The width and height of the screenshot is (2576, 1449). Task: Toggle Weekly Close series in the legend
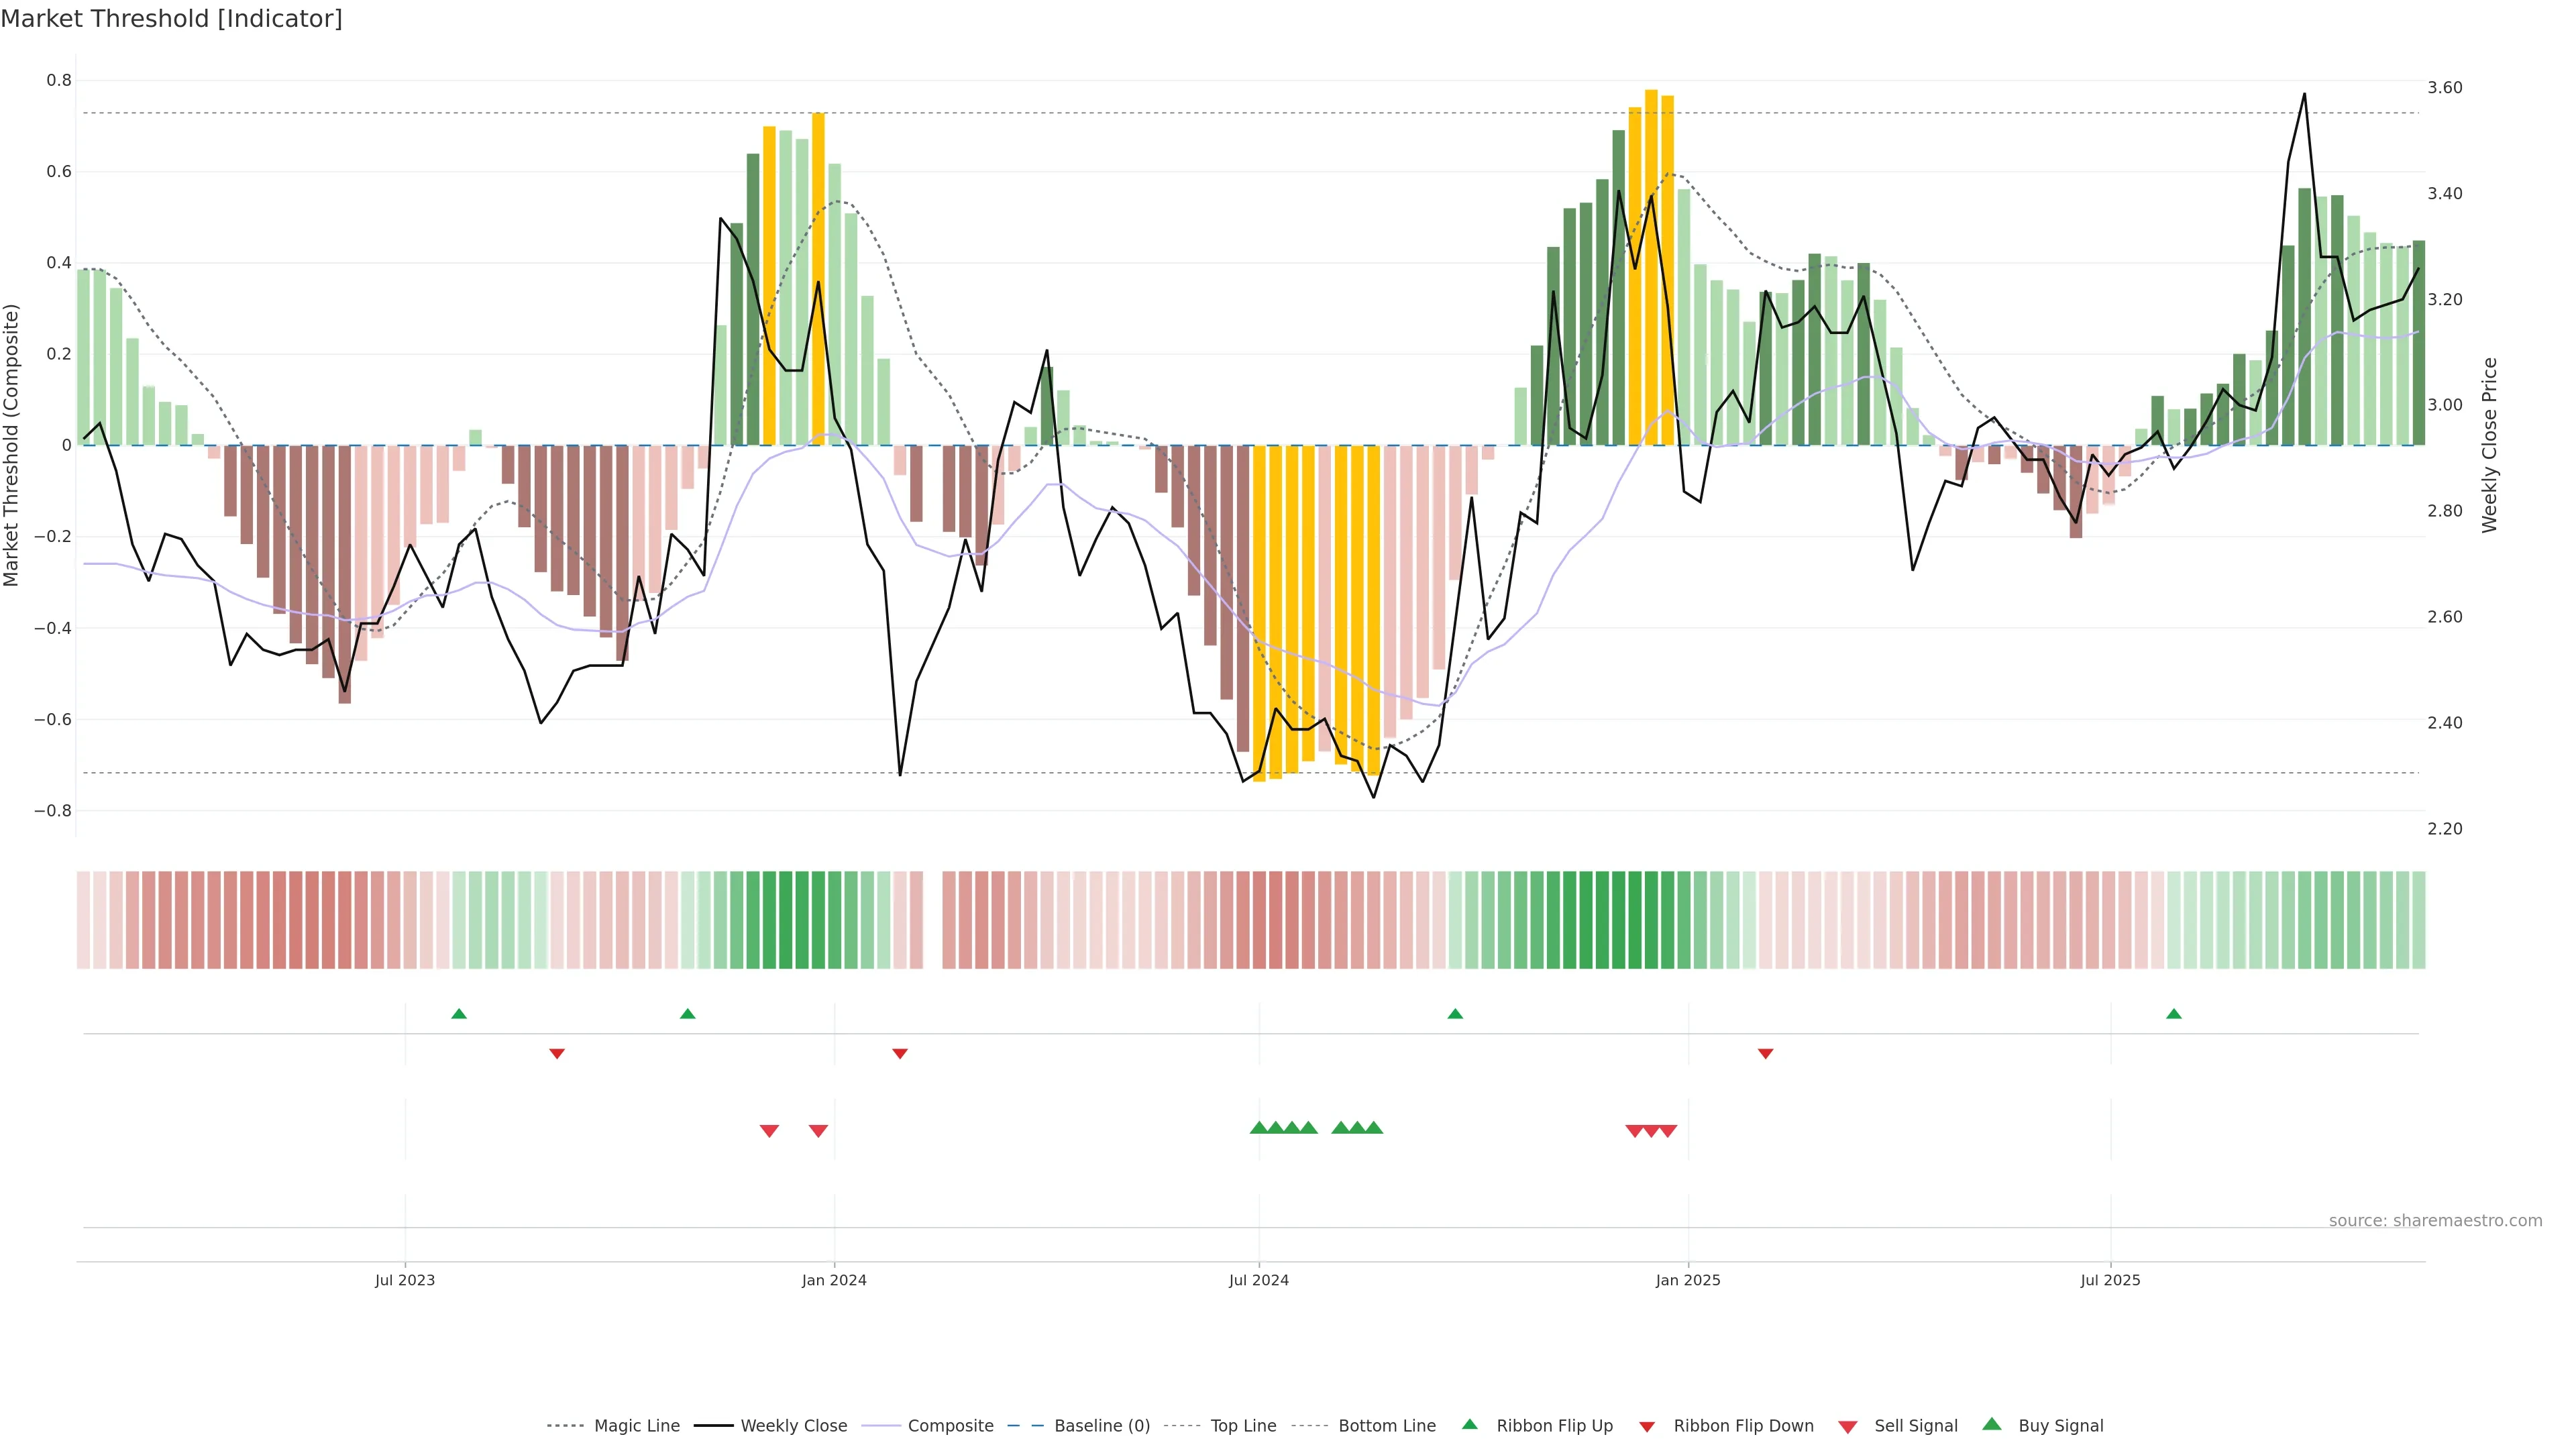click(x=793, y=1426)
